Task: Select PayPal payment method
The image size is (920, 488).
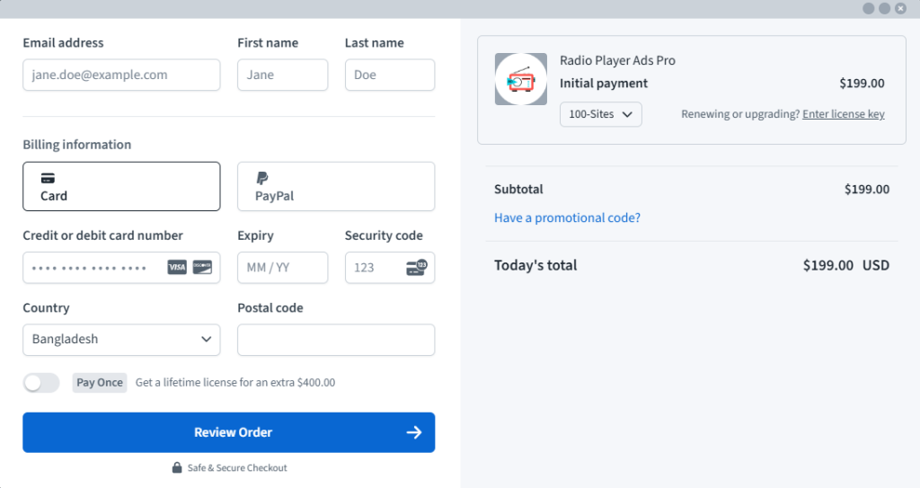Action: 336,186
